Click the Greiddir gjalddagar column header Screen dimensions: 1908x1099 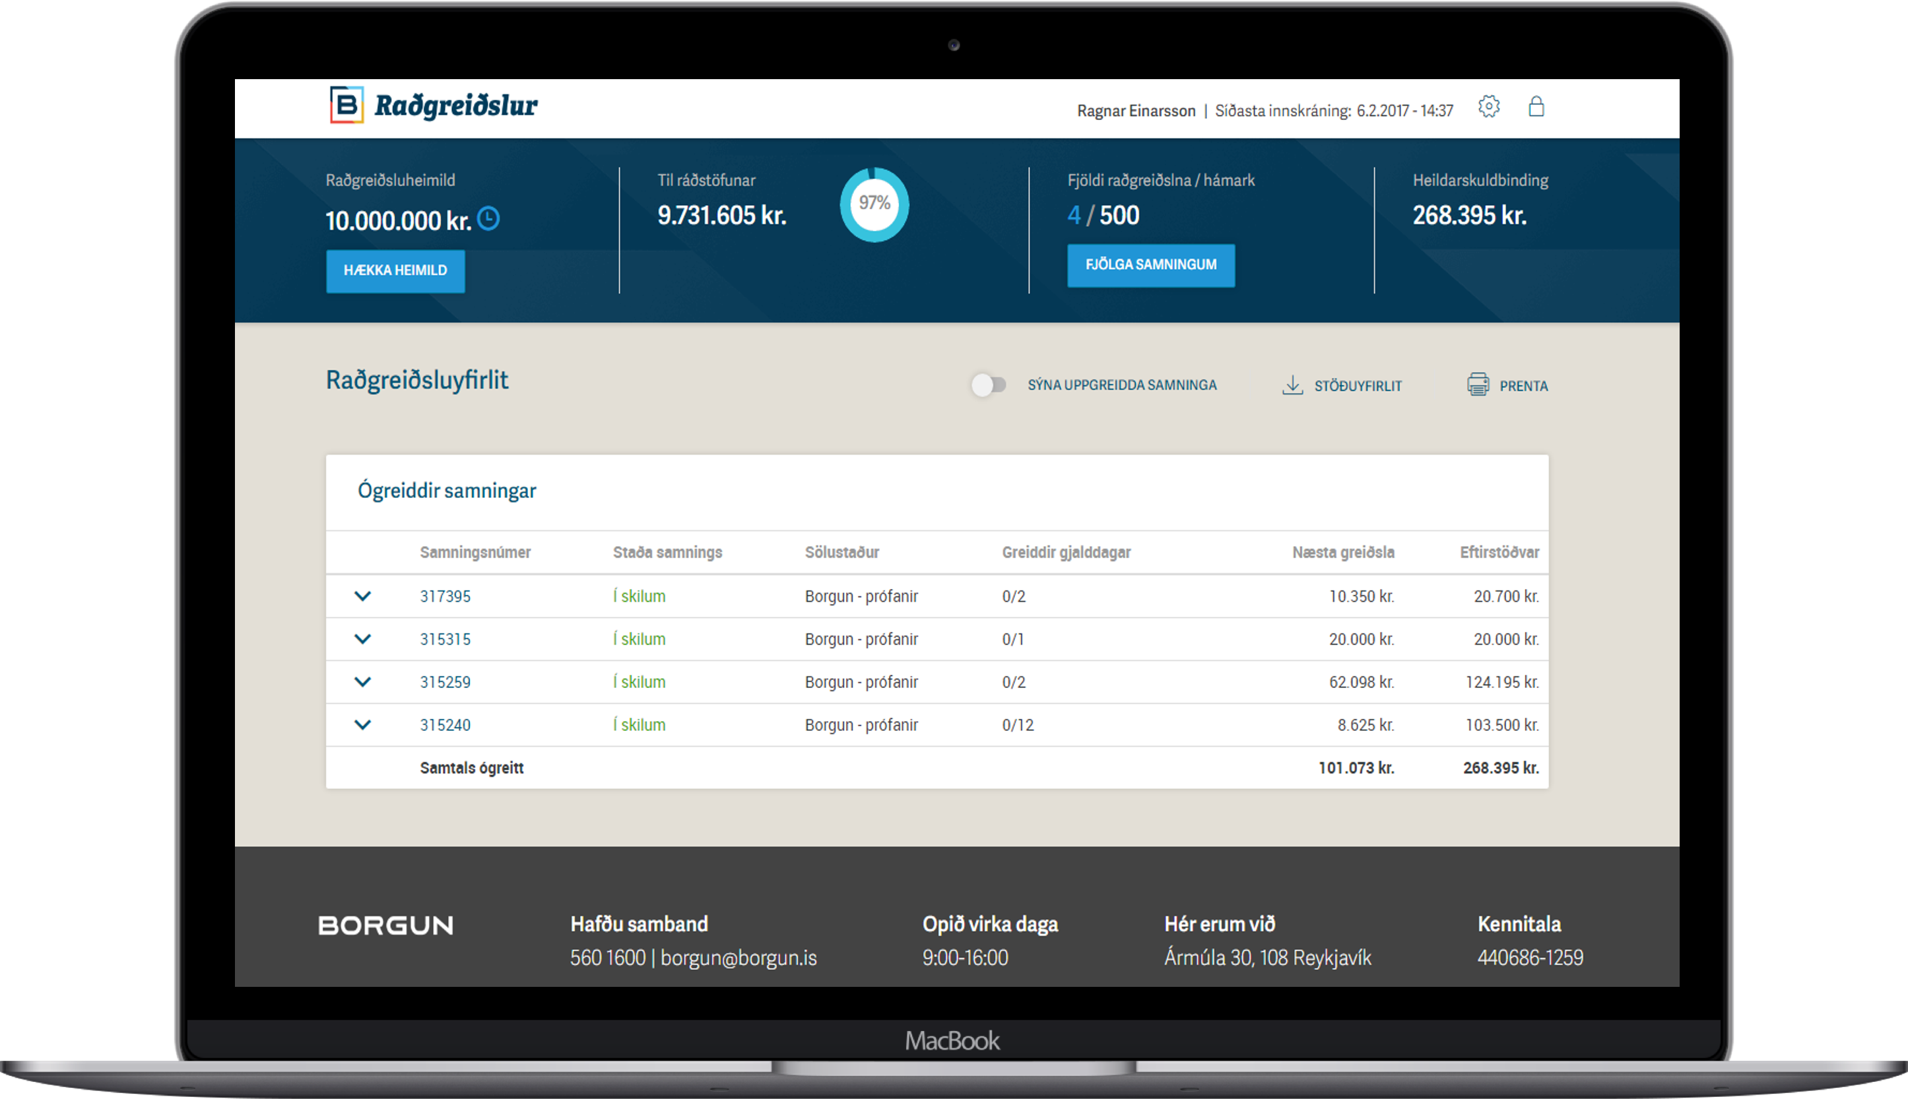(1066, 553)
